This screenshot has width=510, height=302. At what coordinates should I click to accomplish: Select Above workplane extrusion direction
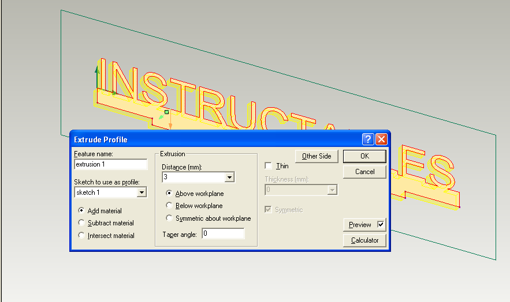(x=169, y=193)
